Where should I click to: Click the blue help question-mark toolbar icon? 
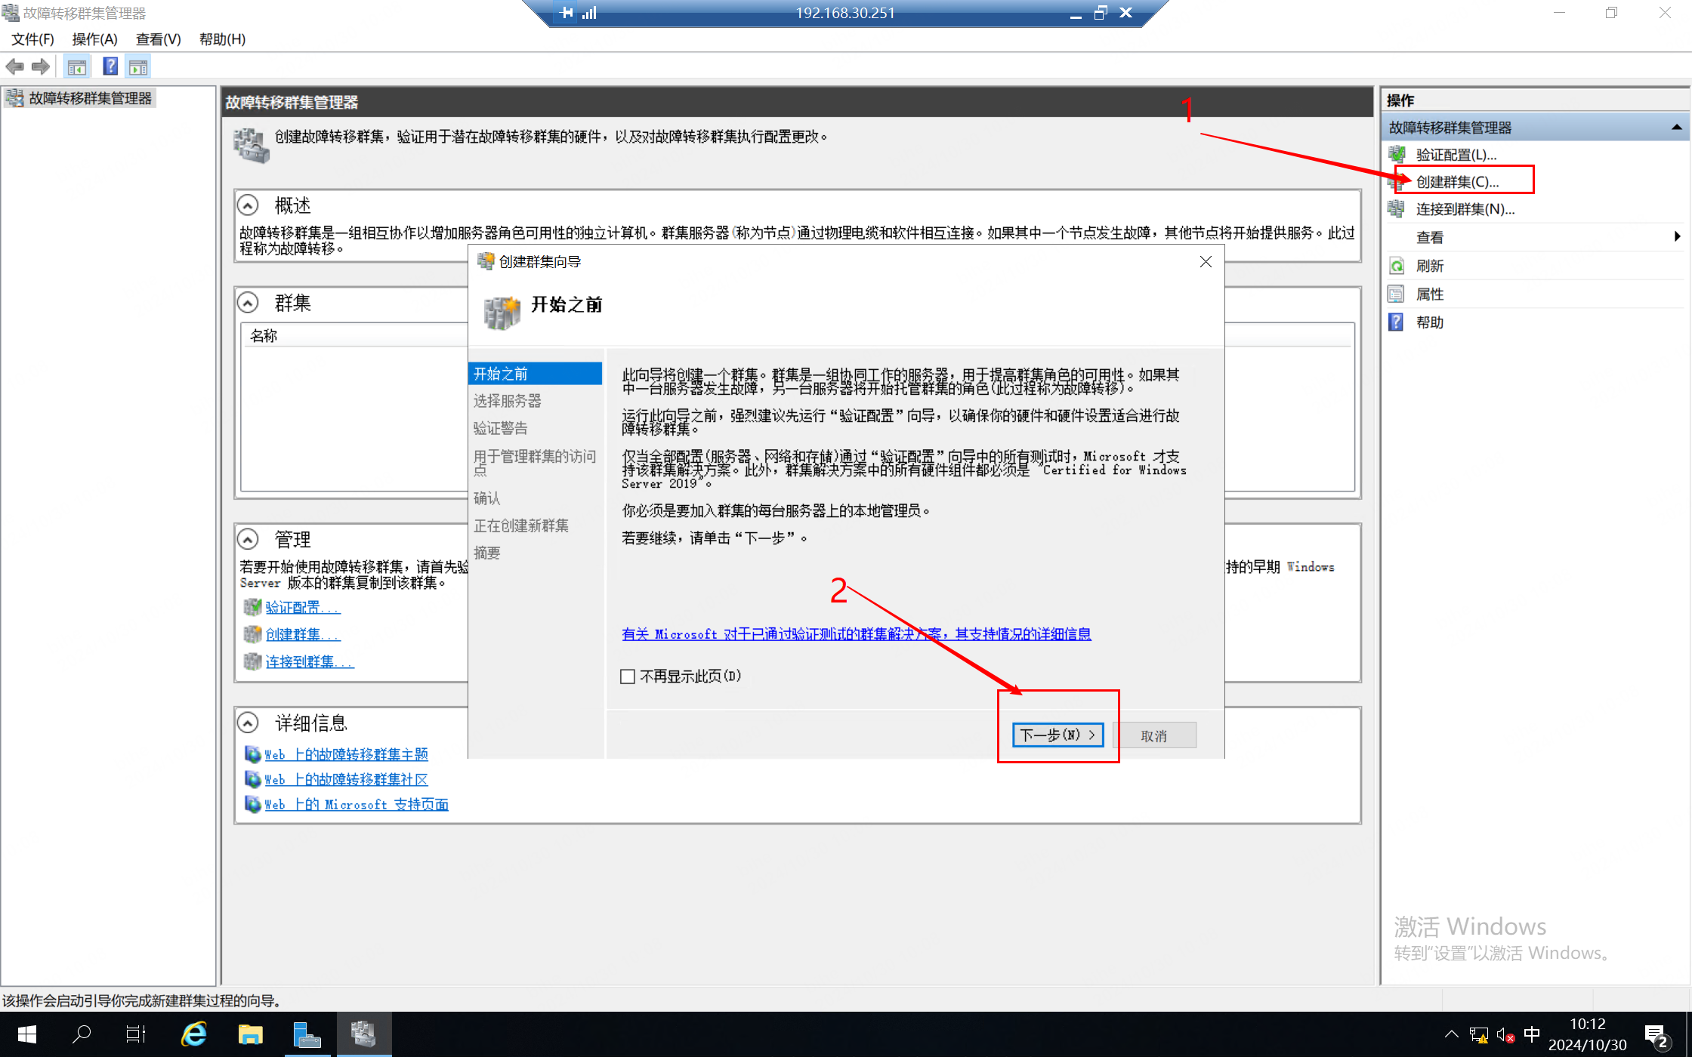(110, 67)
